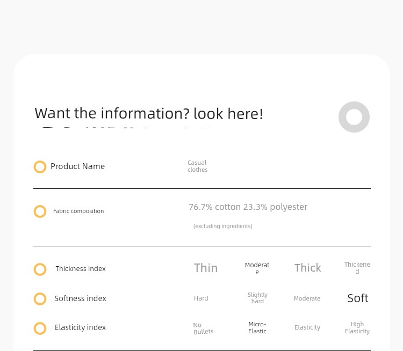This screenshot has height=351, width=403.
Task: Click the orange ring beside Elasticity index
Action: [x=40, y=328]
